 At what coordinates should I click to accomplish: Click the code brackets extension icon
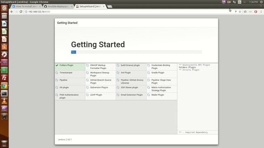coord(245,12)
